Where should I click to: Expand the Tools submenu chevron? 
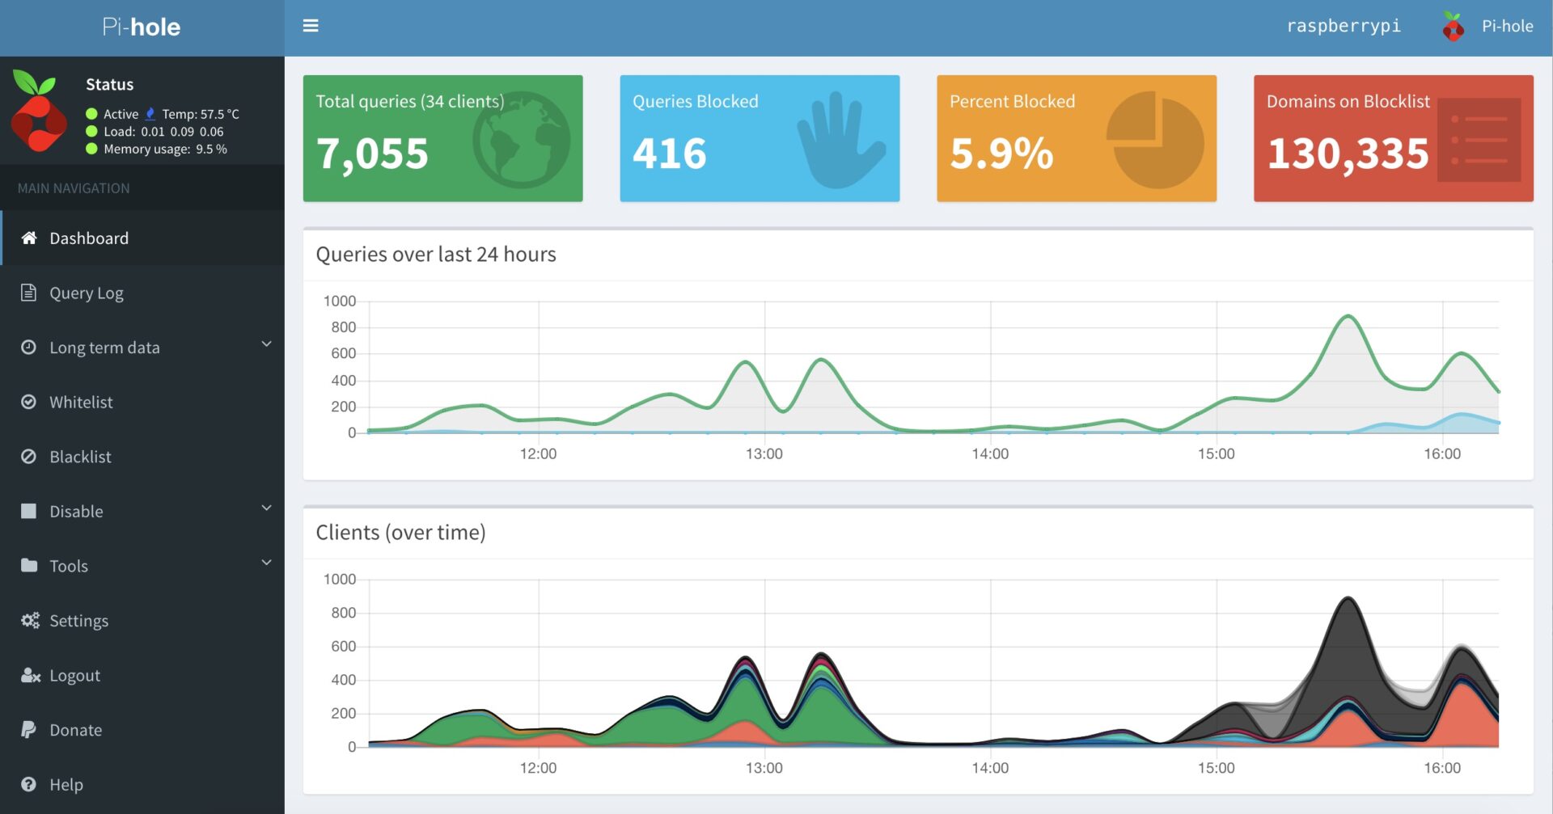pyautogui.click(x=266, y=563)
